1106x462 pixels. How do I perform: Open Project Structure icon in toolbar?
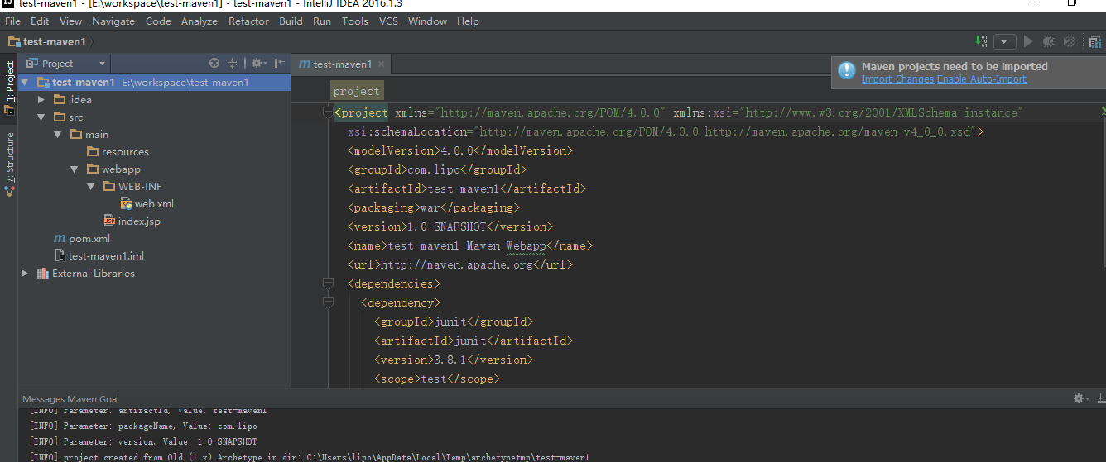click(x=1094, y=41)
